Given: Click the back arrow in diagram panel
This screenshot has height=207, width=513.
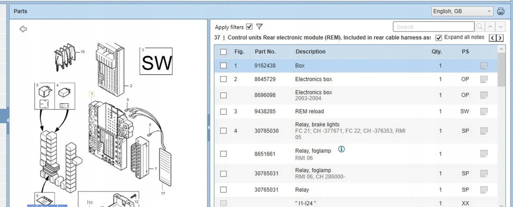Looking at the screenshot, I should (23, 29).
